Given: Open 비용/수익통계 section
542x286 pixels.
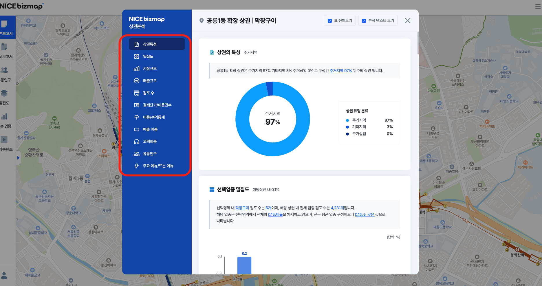Looking at the screenshot, I should (x=157, y=117).
